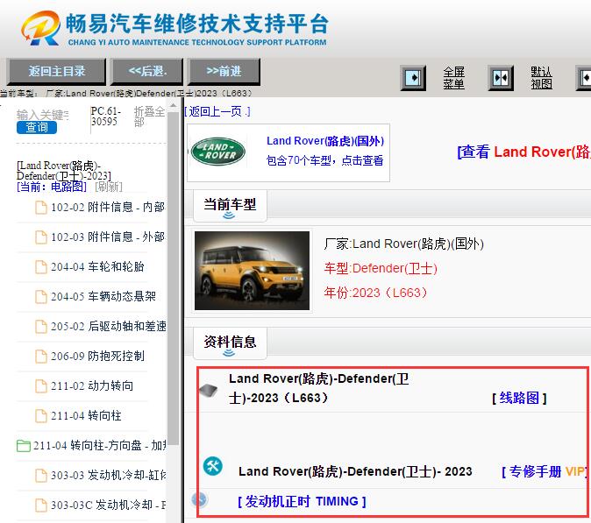Open 211-02 动力转向 tree item

point(92,385)
